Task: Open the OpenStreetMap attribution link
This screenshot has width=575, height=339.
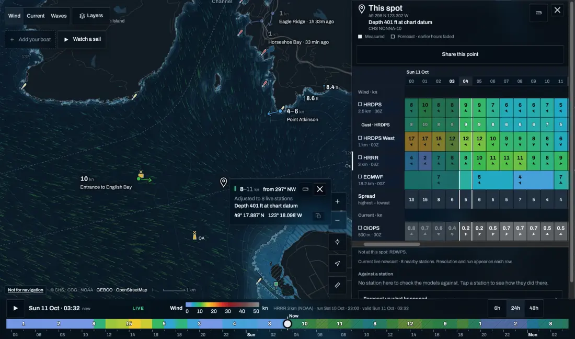Action: 131,290
